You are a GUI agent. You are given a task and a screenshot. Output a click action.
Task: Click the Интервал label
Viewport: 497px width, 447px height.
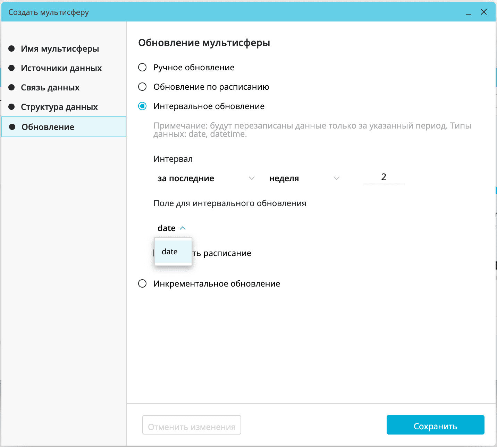[x=173, y=159]
